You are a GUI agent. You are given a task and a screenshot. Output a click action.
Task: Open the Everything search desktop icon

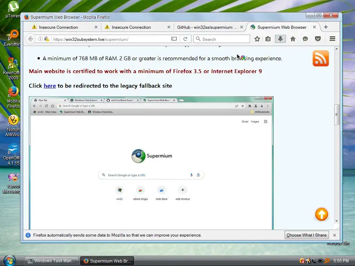[x=12, y=38]
